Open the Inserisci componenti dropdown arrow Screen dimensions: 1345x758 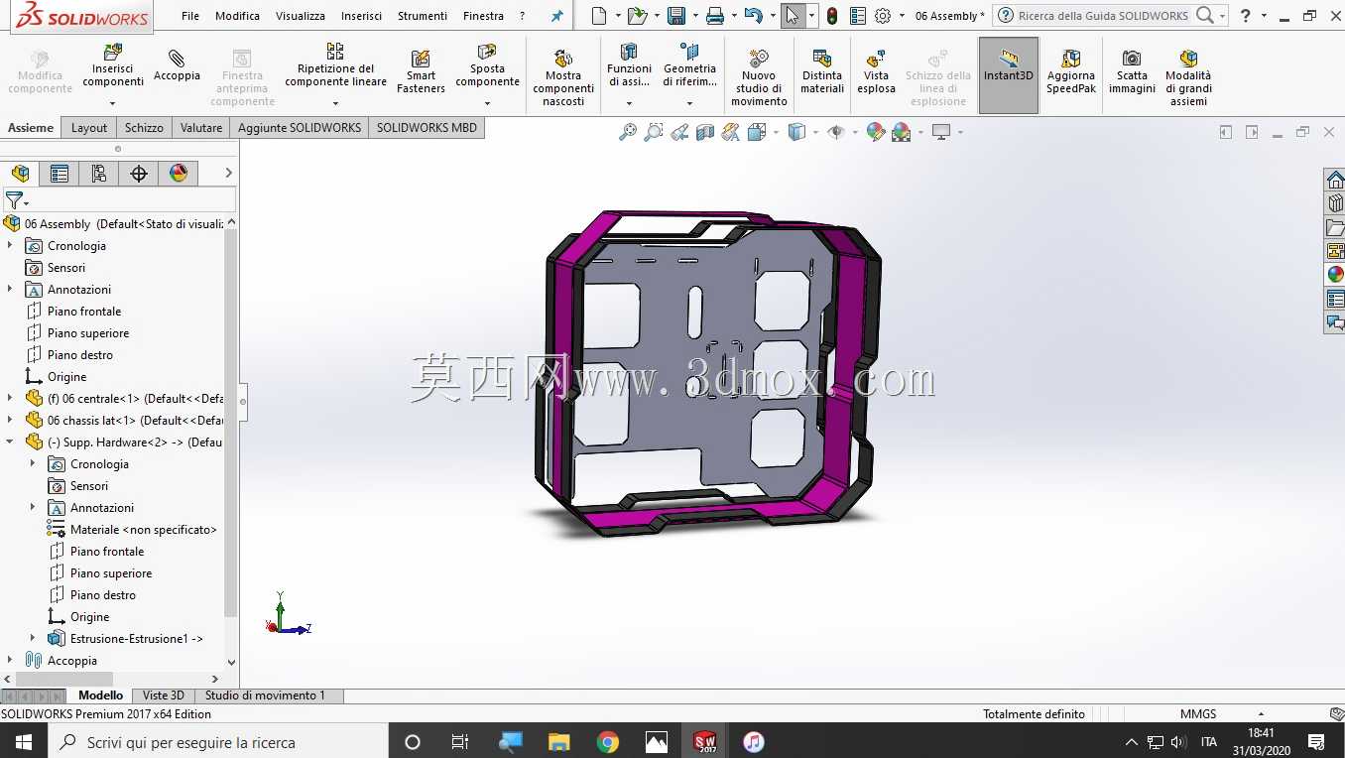click(112, 103)
